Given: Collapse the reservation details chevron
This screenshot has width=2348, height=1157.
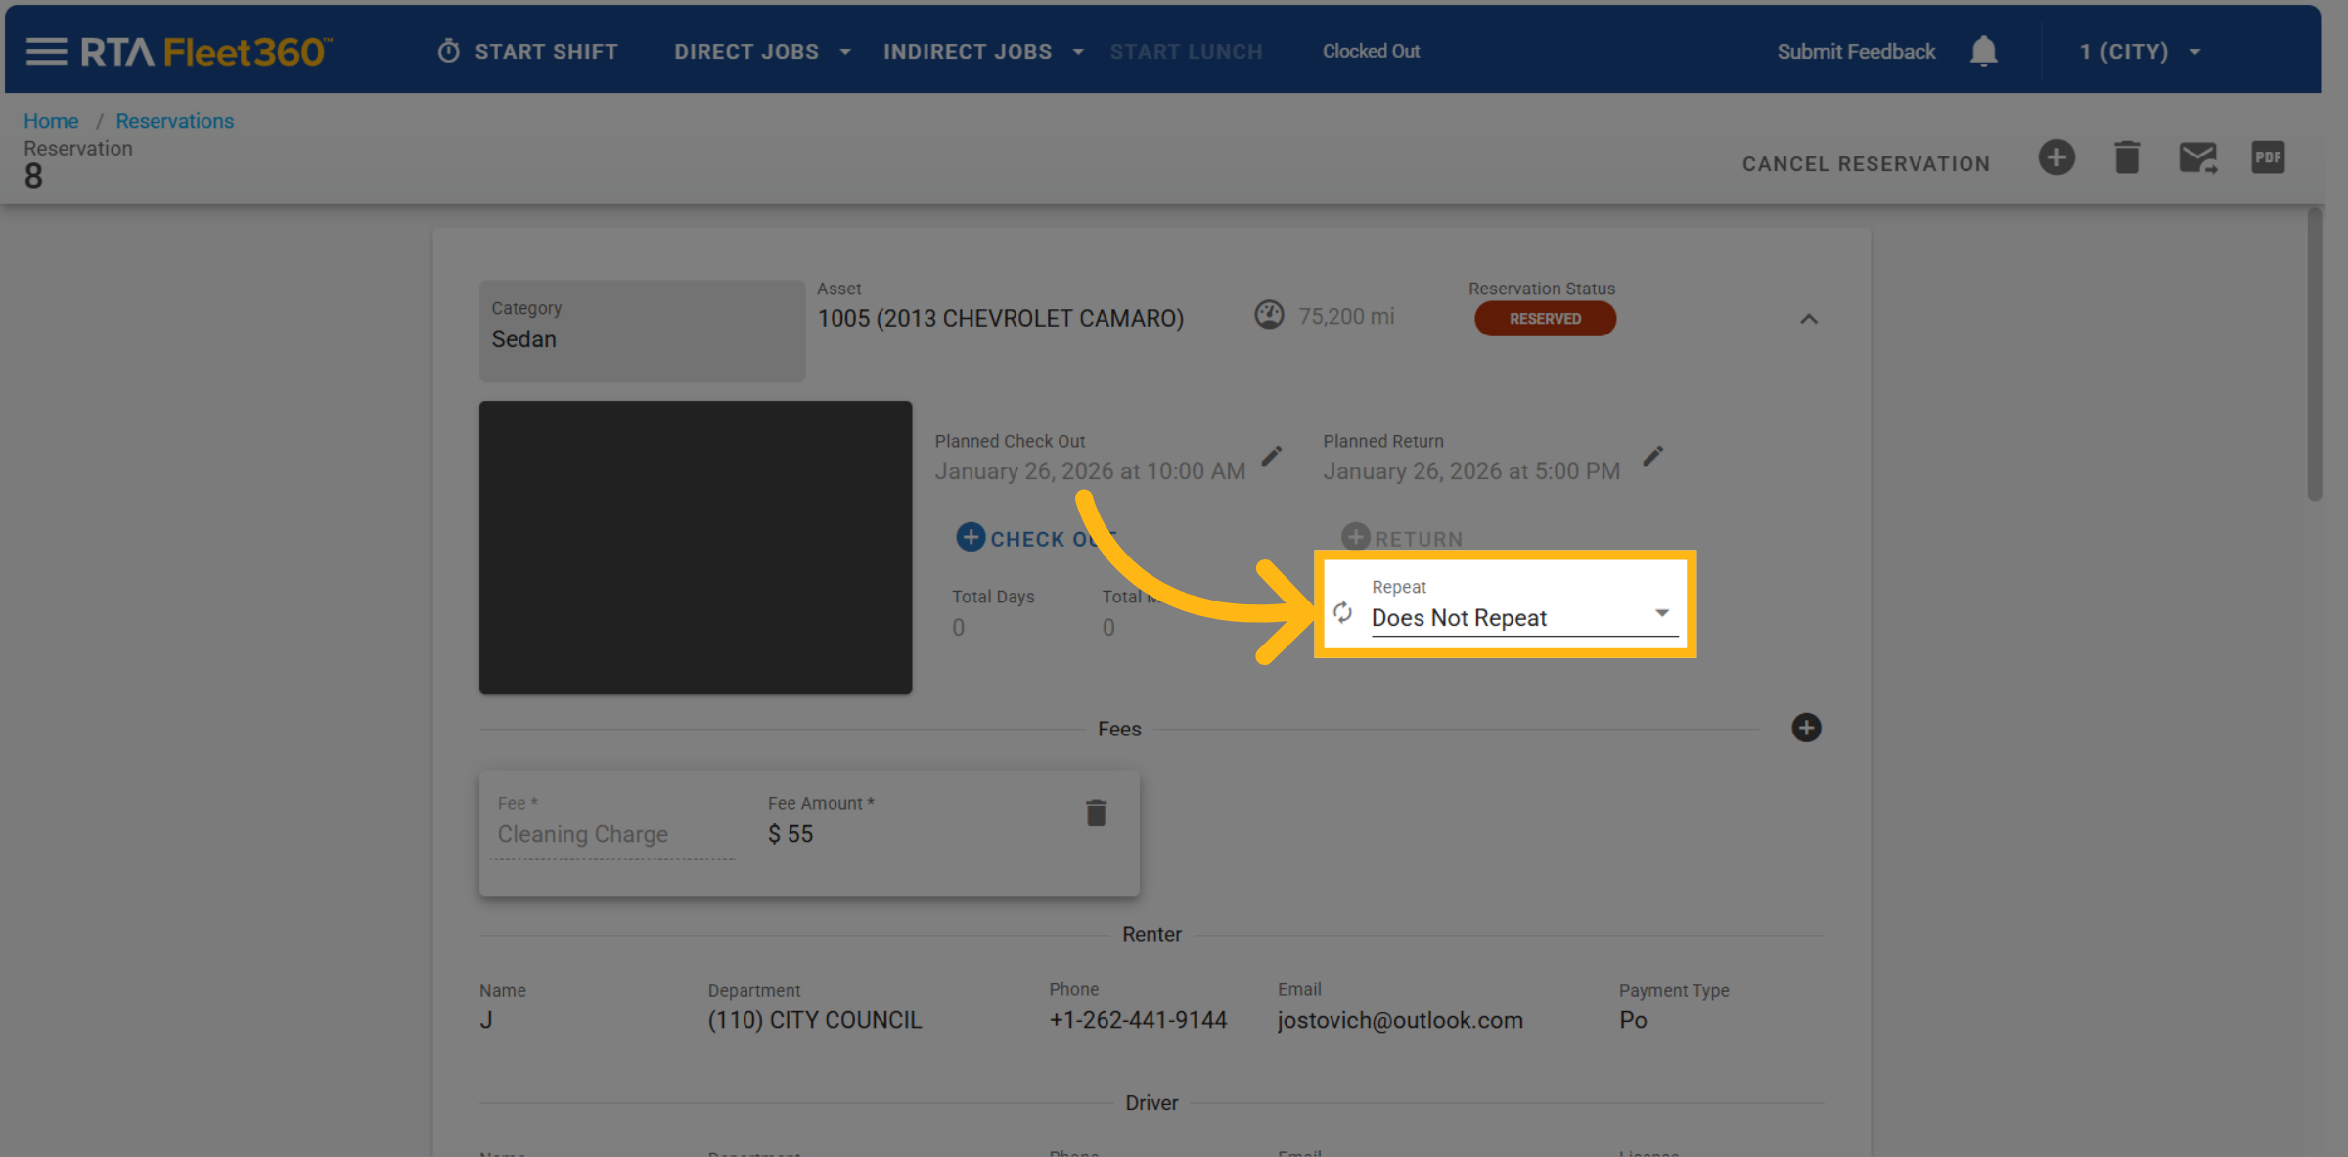Looking at the screenshot, I should pyautogui.click(x=1809, y=319).
